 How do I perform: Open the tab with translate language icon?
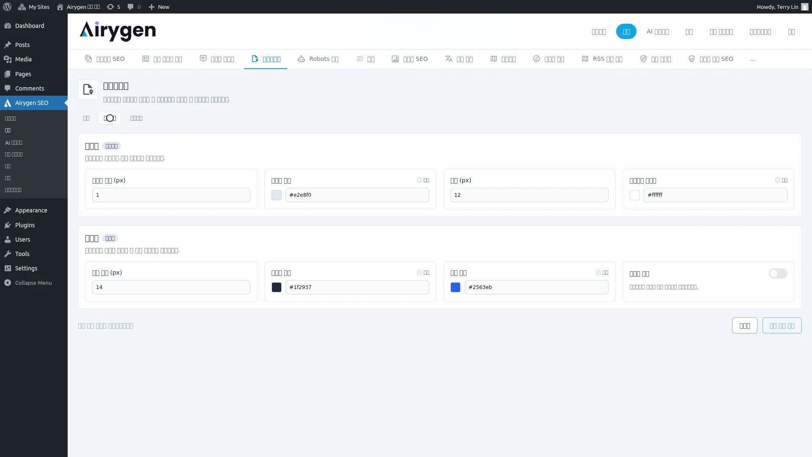(x=459, y=59)
